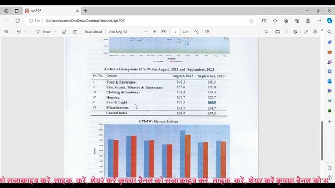This screenshot has height=188, width=335.
Task: Open sidebar Games icon
Action: [x=329, y=62]
